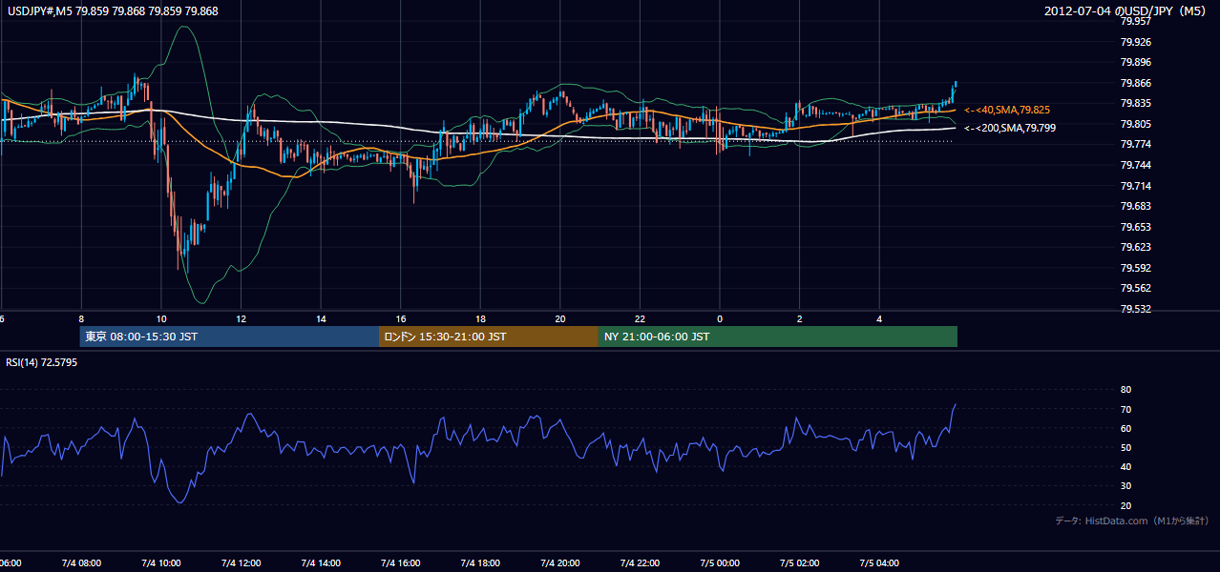
Task: Click the orange <-<40,SMA,79.825 label
Action: (1007, 111)
